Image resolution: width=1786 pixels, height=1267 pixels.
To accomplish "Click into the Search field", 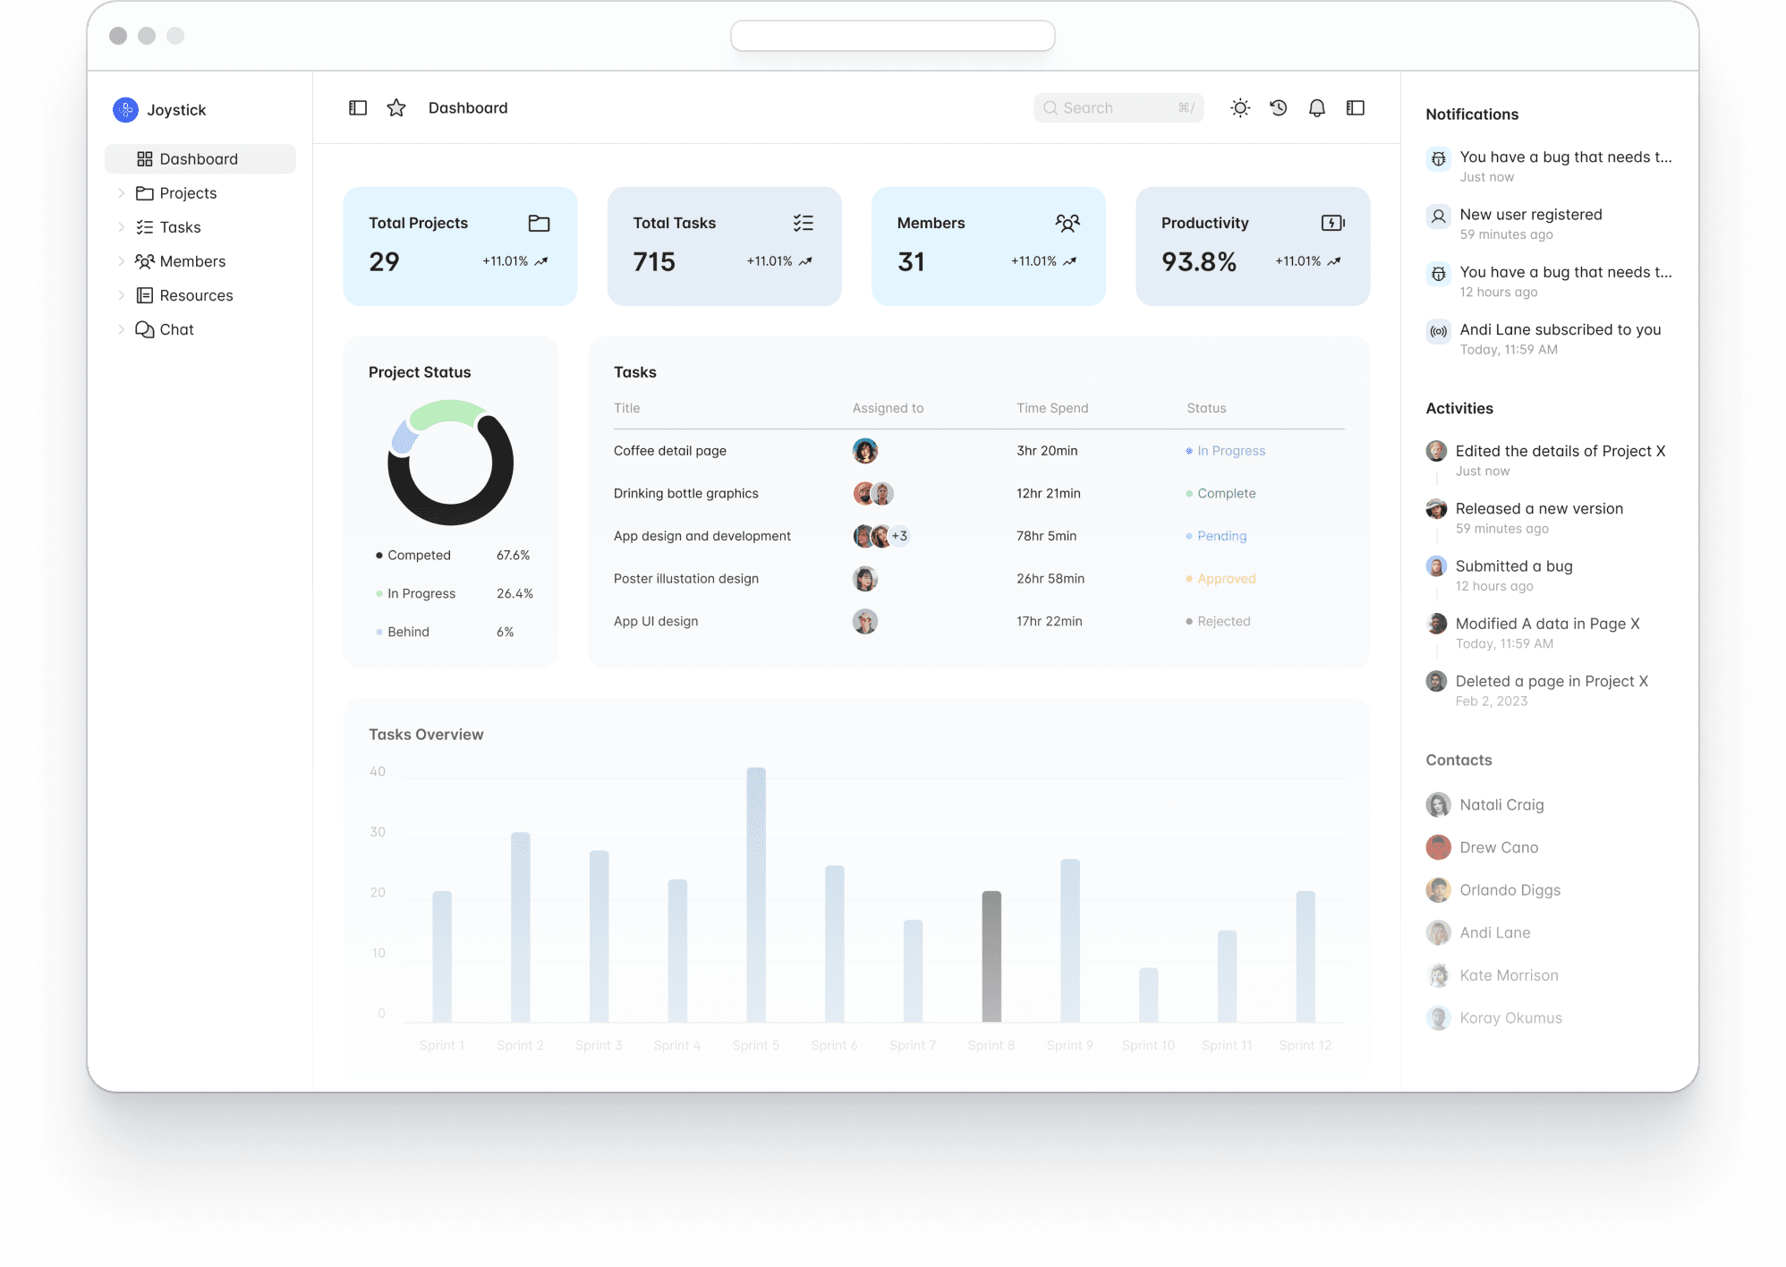I will coord(1117,108).
